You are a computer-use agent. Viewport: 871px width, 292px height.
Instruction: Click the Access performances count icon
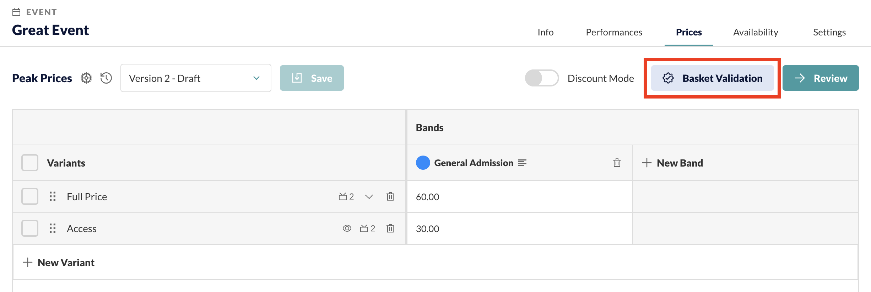(368, 228)
